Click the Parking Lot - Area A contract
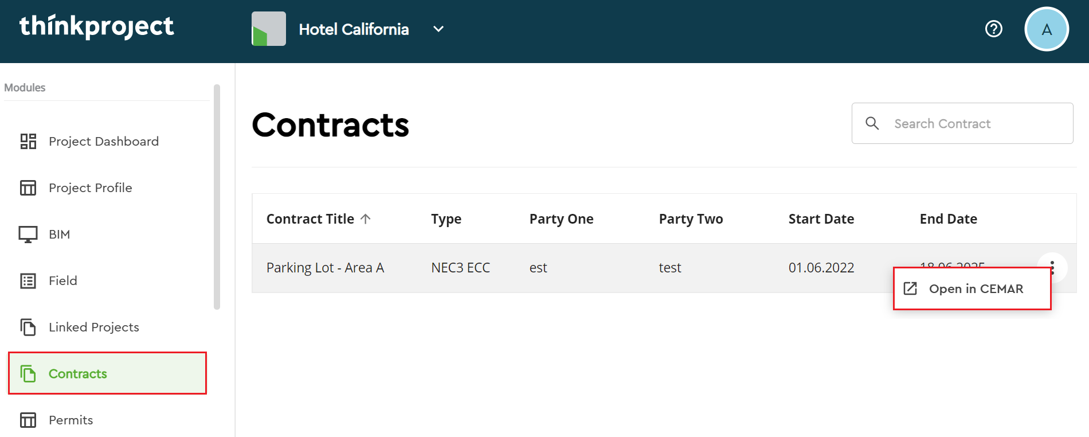This screenshot has width=1089, height=437. [325, 268]
